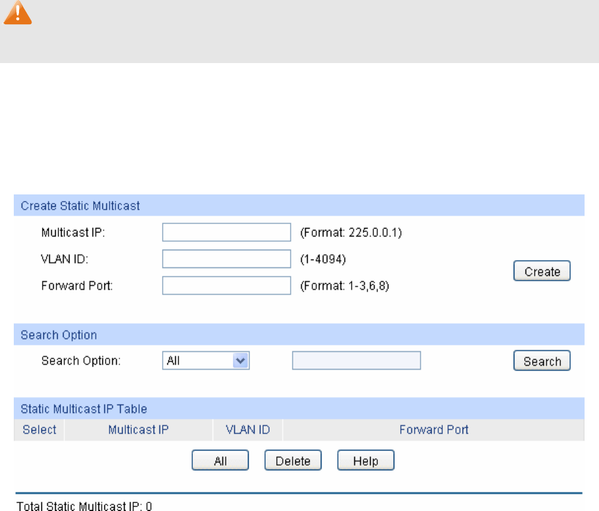Click the Create Static Multicast section header
Image resolution: width=599 pixels, height=511 pixels.
point(80,206)
